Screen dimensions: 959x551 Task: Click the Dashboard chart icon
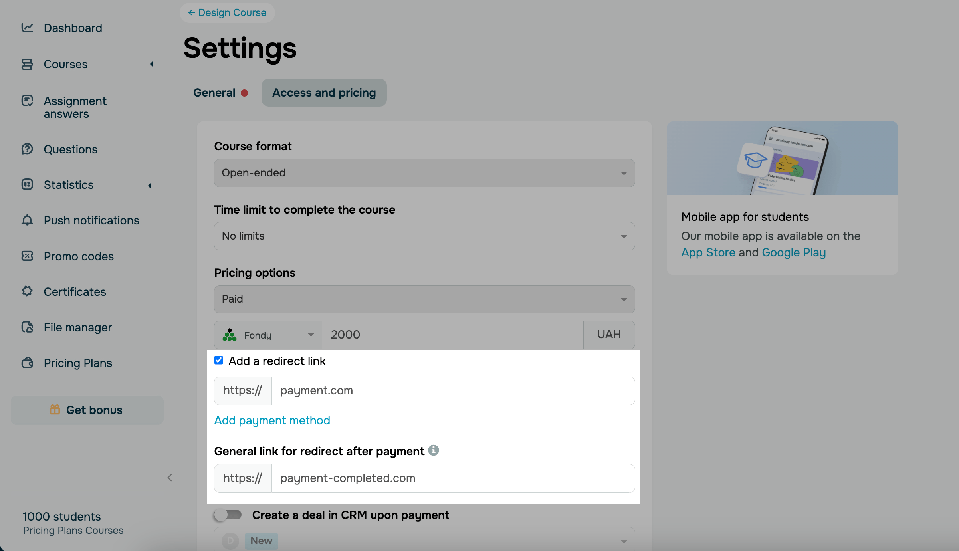coord(27,28)
